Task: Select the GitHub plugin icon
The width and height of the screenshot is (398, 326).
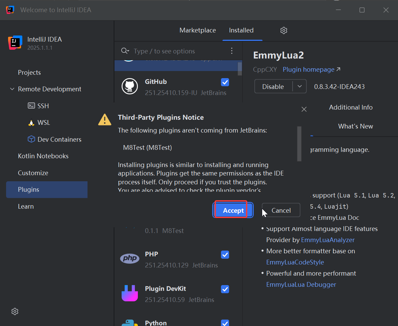Action: coord(130,87)
